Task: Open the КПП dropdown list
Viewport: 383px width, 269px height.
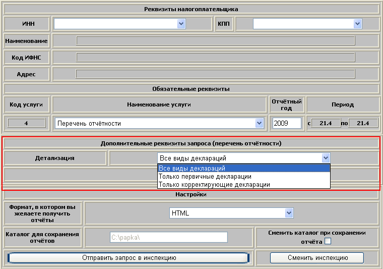Action: click(357, 24)
